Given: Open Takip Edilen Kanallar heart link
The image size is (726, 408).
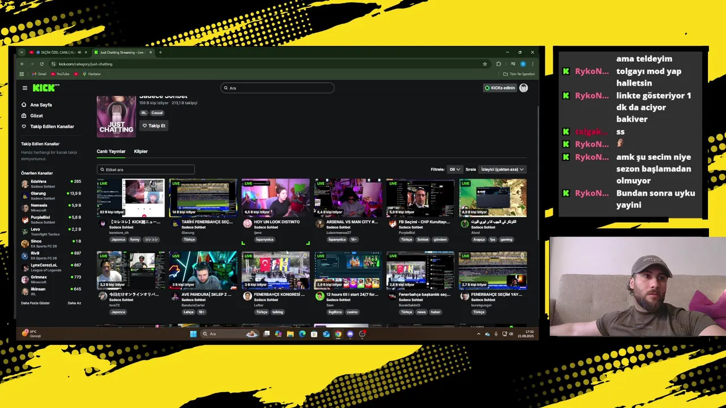Looking at the screenshot, I should pyautogui.click(x=48, y=126).
